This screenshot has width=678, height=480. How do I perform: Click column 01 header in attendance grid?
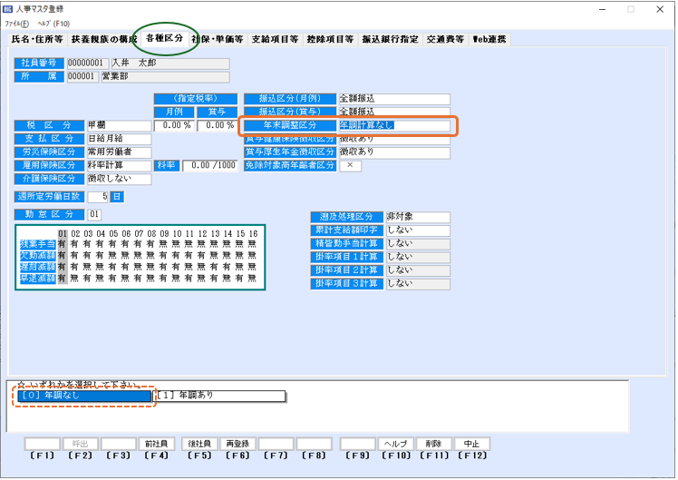pyautogui.click(x=63, y=234)
